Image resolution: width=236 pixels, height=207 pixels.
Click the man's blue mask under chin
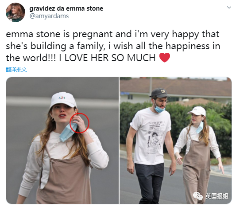160,109
